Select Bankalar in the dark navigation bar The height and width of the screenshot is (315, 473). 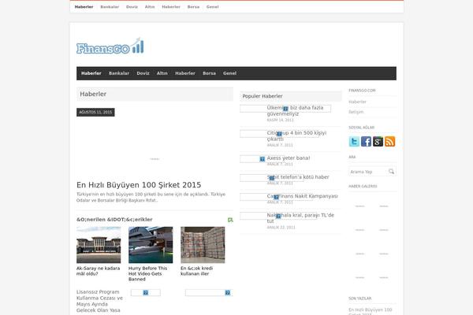(119, 73)
